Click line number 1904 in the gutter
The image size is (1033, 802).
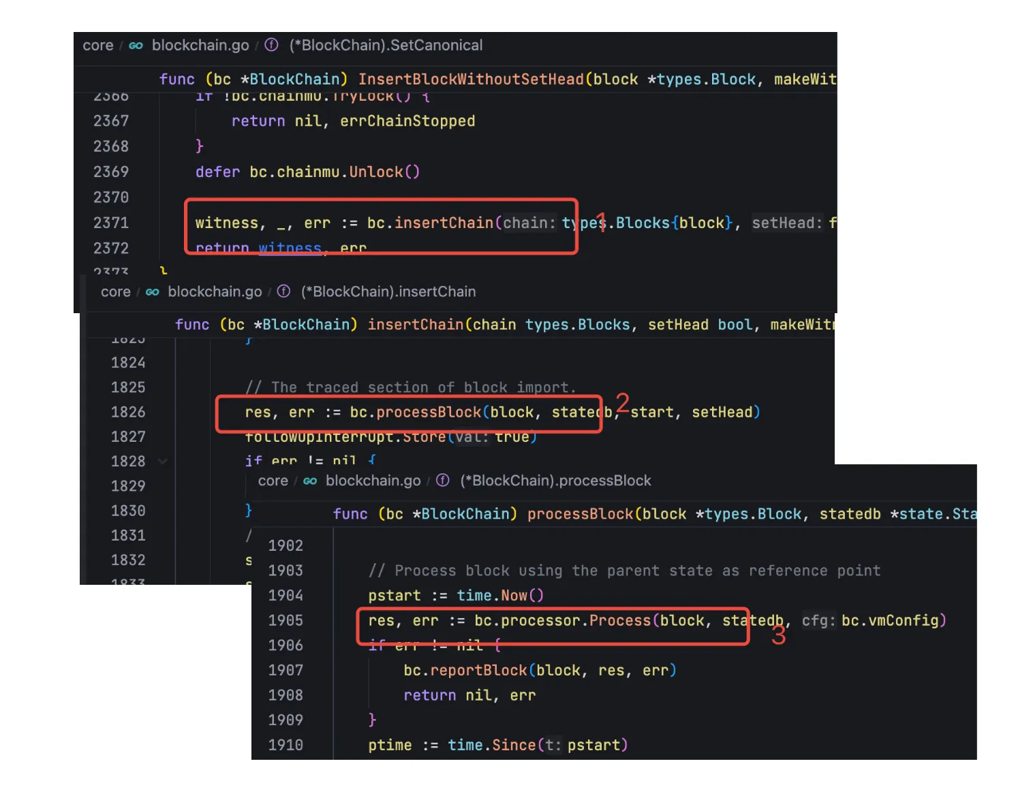(285, 596)
